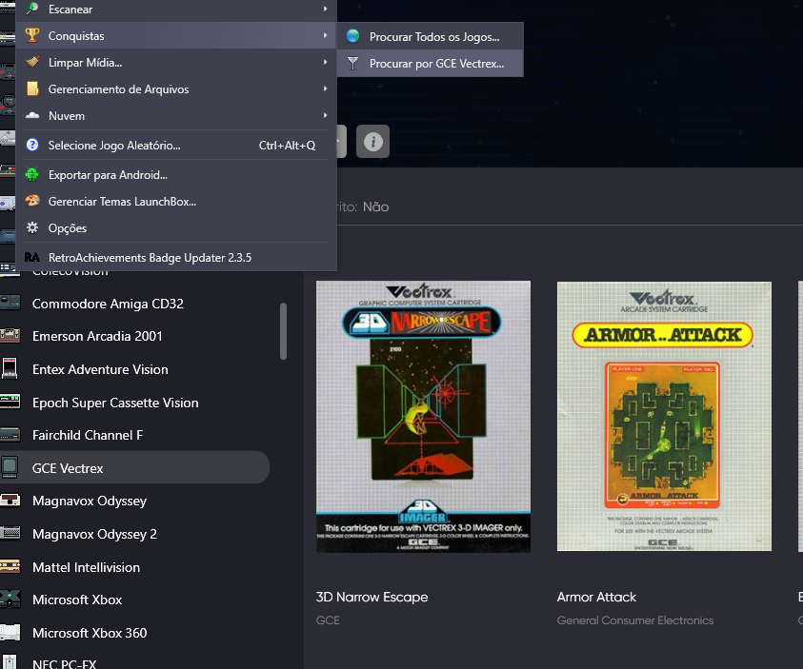
Task: Choose Procurar por GCE Vectrex
Action: [x=431, y=64]
